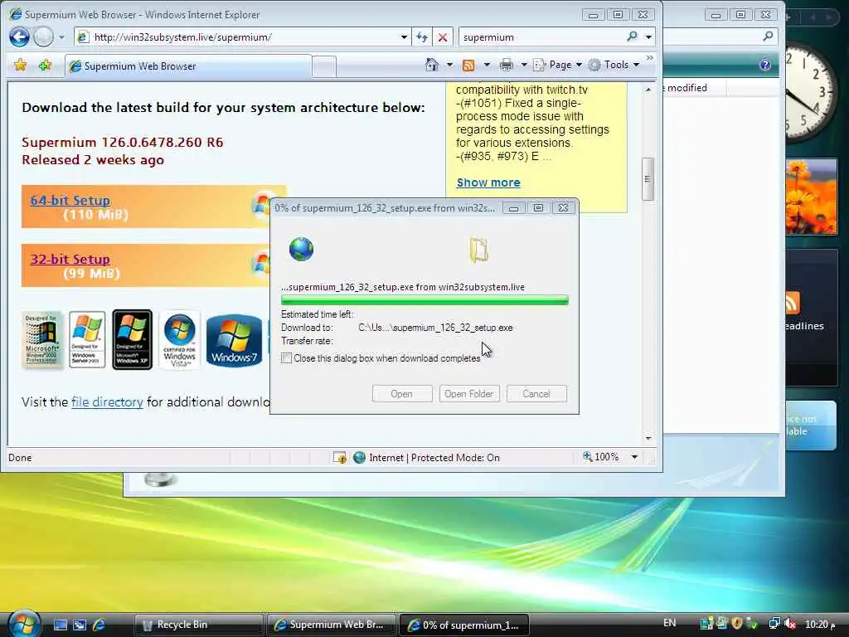The width and height of the screenshot is (849, 637).
Task: Expand the zoom level dropdown arrow
Action: point(634,457)
